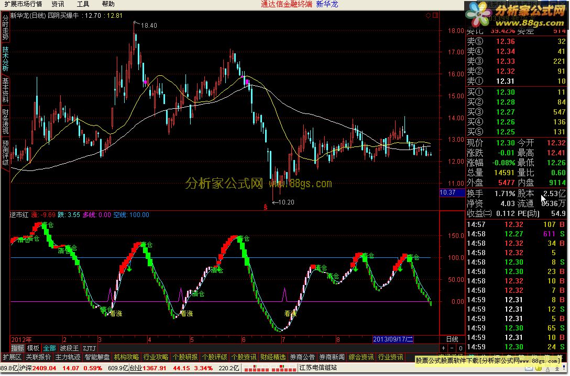Click the 新华龙(日线) chart title

[28, 16]
